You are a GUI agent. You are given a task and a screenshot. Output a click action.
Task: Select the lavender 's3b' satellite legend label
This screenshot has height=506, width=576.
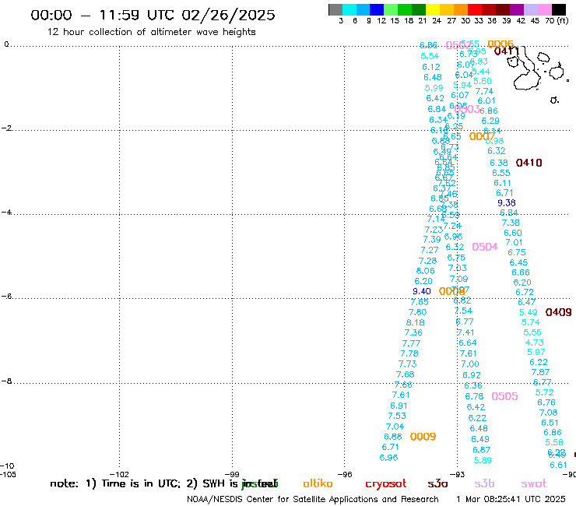(x=484, y=483)
